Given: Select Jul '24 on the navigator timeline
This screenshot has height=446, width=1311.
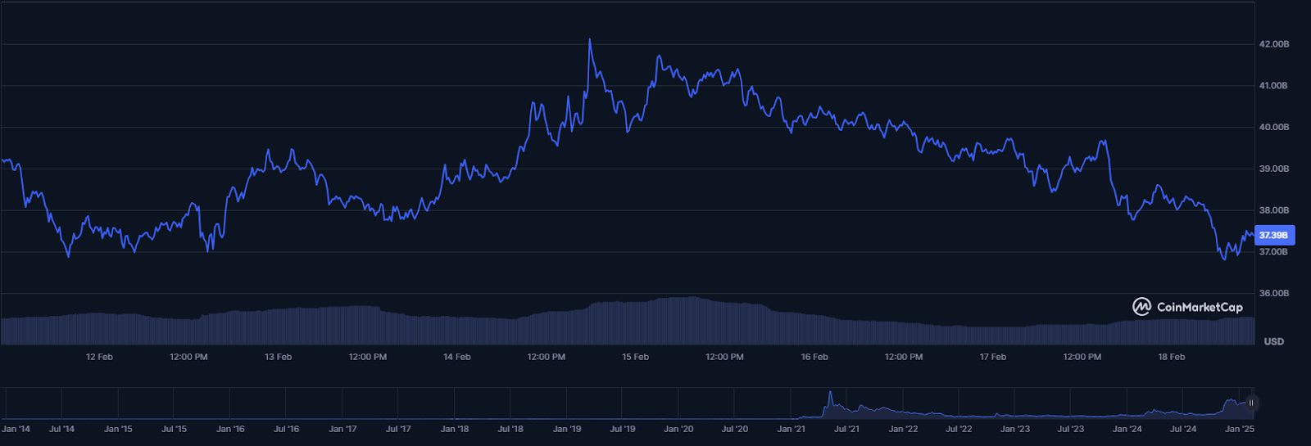Looking at the screenshot, I should point(1183,429).
